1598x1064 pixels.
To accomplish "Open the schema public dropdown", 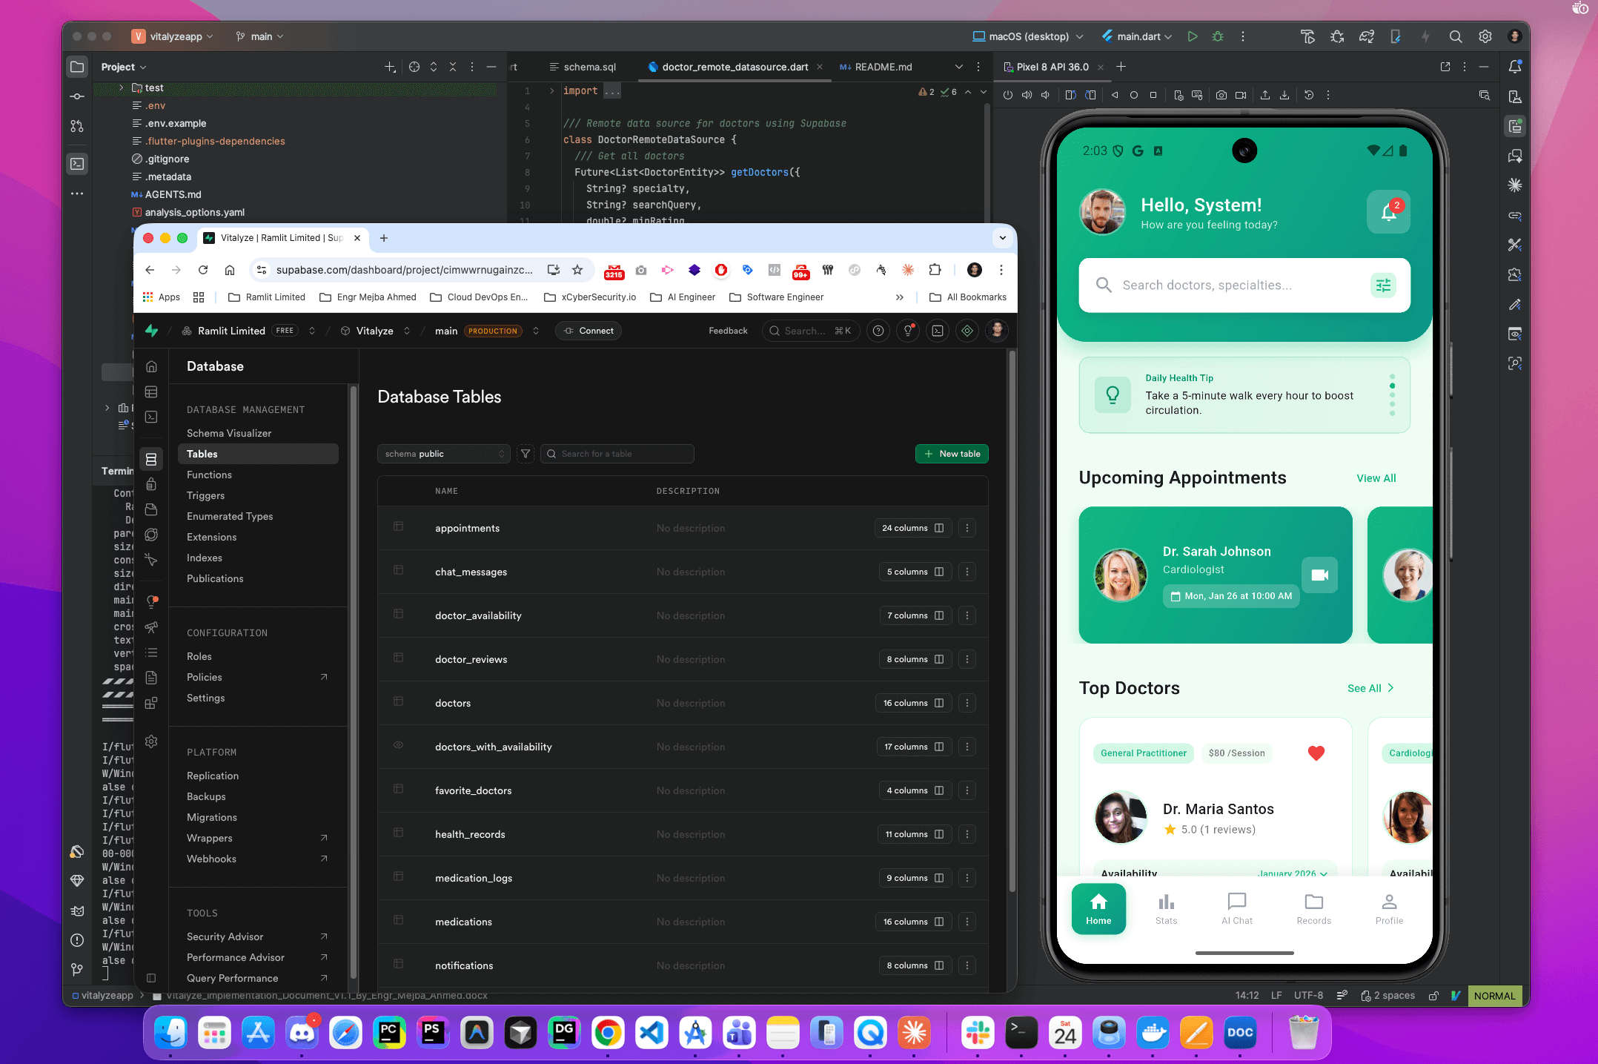I will pyautogui.click(x=443, y=453).
